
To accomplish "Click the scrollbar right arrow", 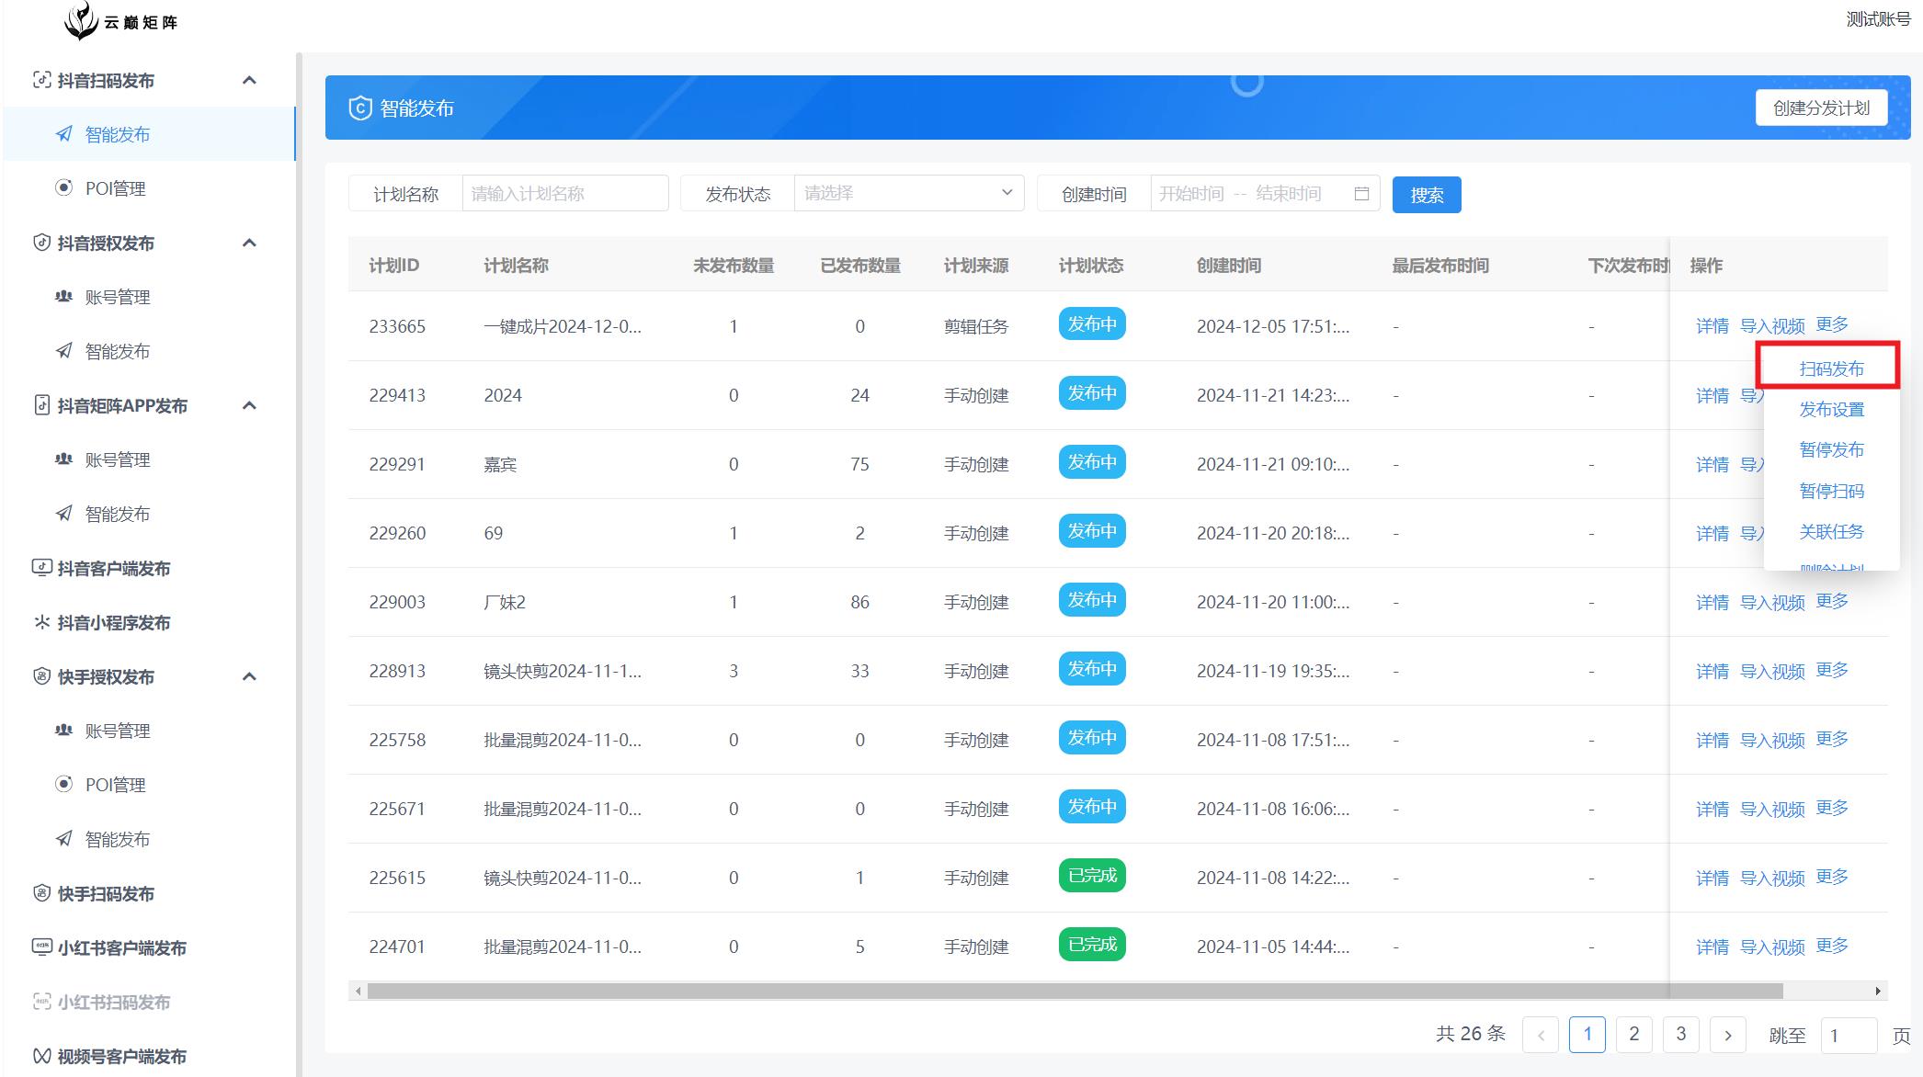I will [1877, 991].
